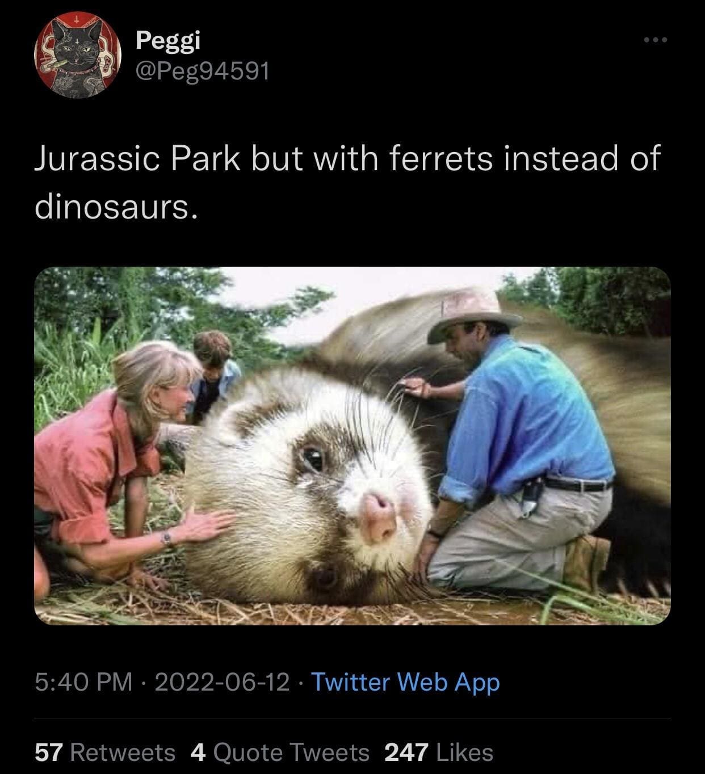View the 4 Quote Tweets list
Viewport: 705px width, 774px height.
tap(280, 752)
